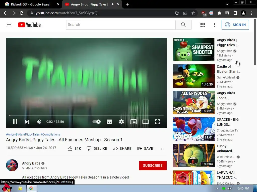Open Chrome three-dot menu
257x192 pixels.
coord(251,13)
